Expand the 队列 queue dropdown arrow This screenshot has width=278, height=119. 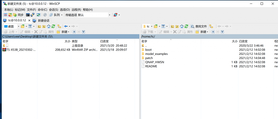point(62,15)
